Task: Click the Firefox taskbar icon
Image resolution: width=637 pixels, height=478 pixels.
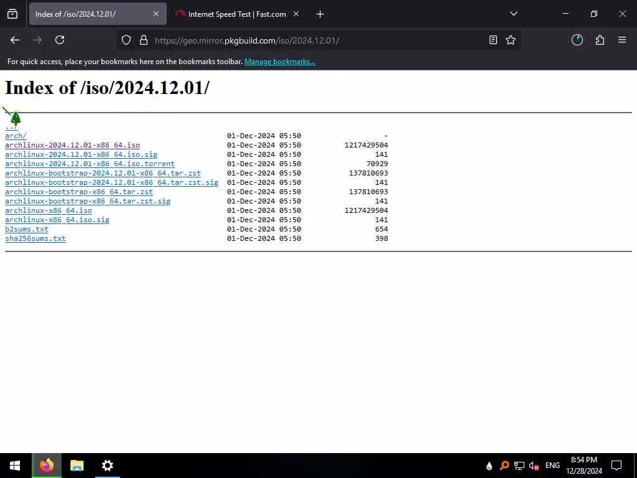Action: [x=47, y=466]
